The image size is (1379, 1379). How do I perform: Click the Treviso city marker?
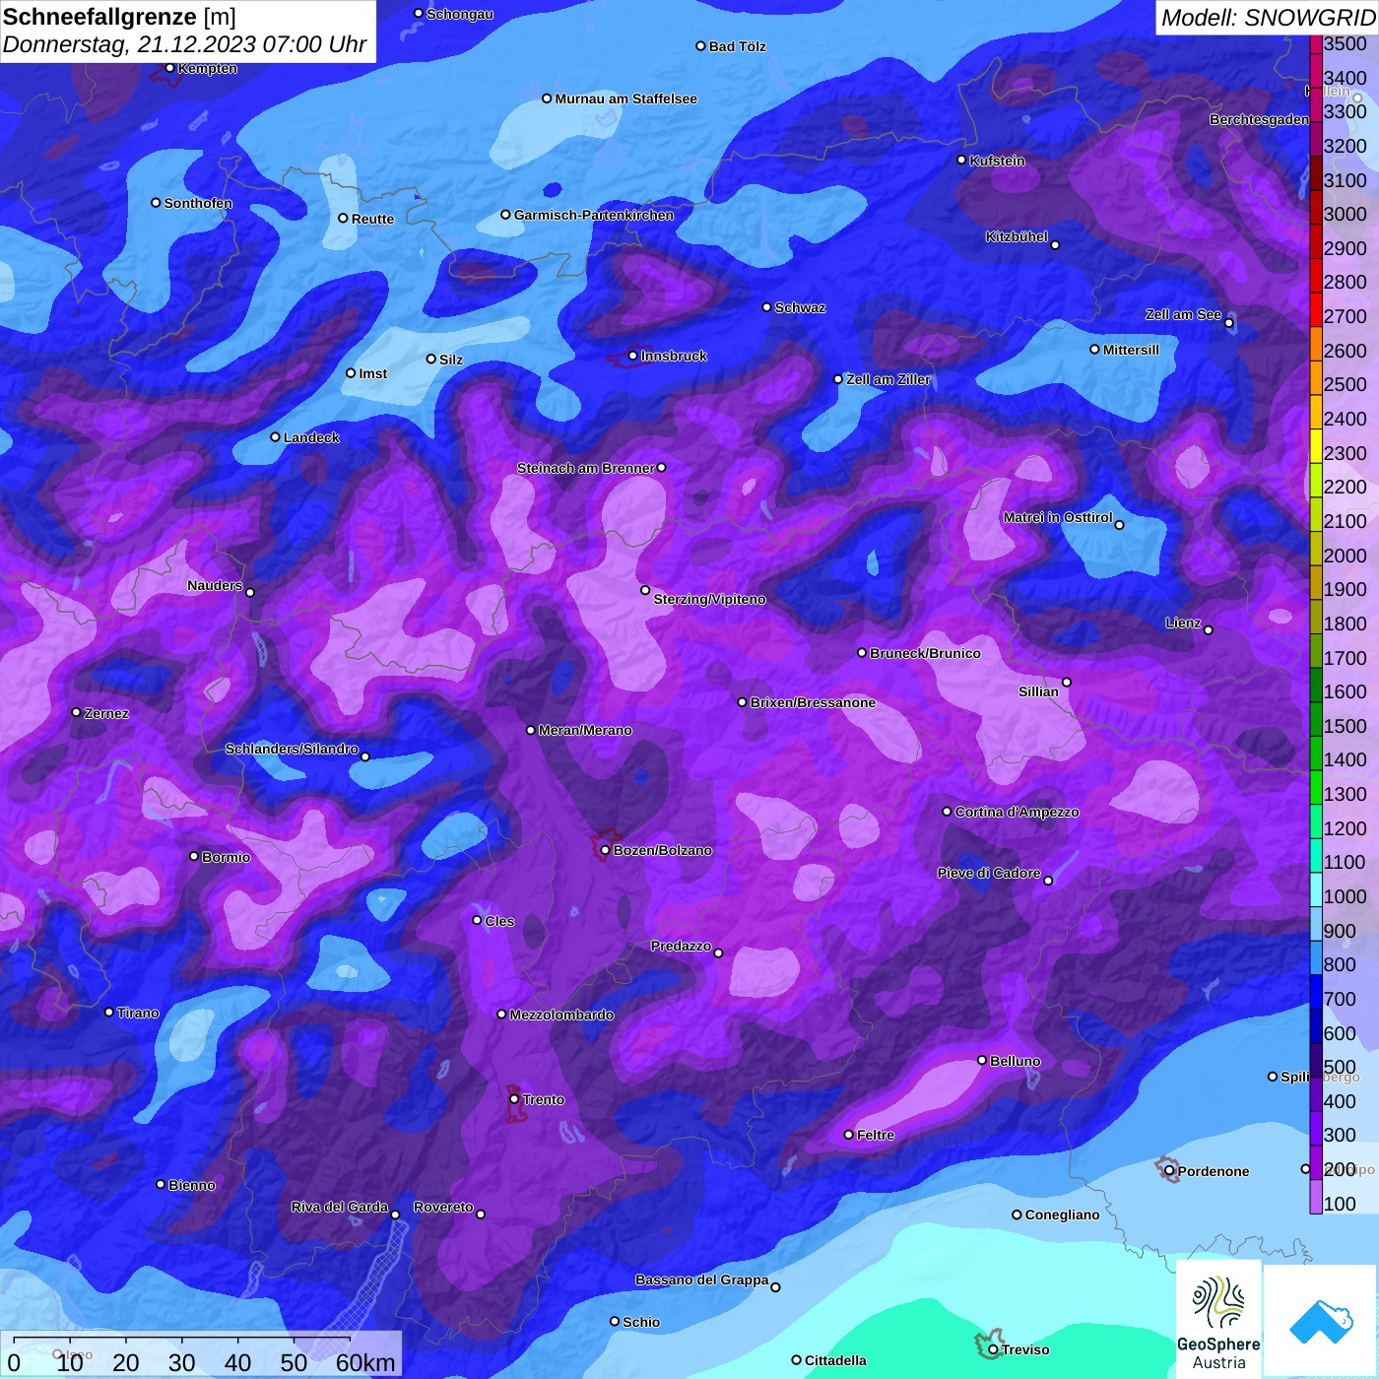(x=993, y=1349)
